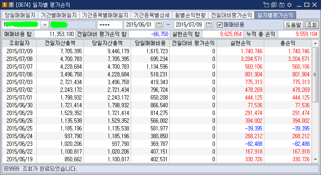Click the 총손익 column header

287,43
